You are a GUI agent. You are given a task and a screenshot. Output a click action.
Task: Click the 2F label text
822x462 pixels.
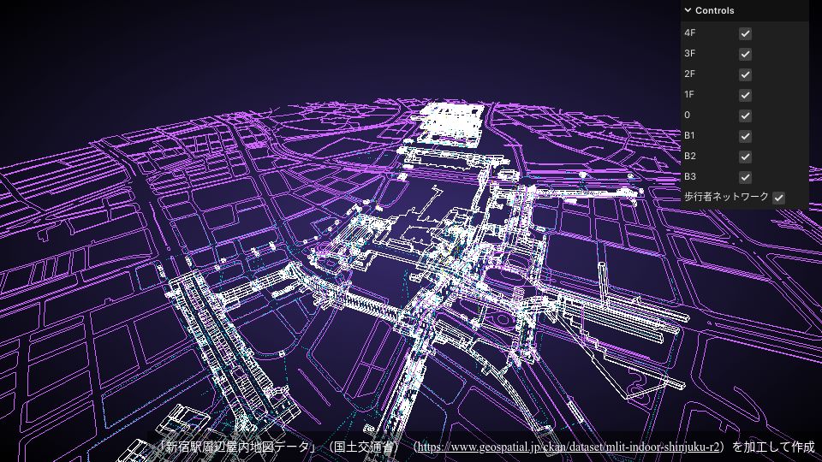[690, 74]
